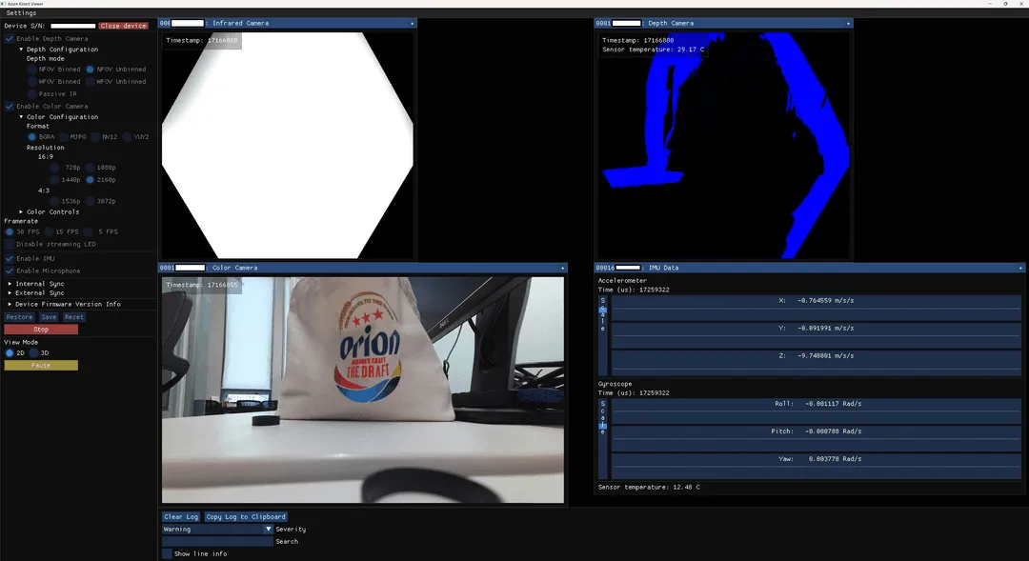Click the Accelerometer vertical Scale slider
Viewport: 1029px width, 561px height.
pos(602,336)
